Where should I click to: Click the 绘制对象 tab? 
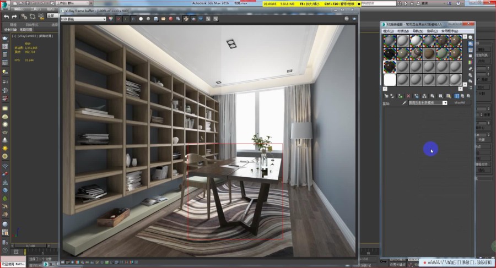coord(10,30)
